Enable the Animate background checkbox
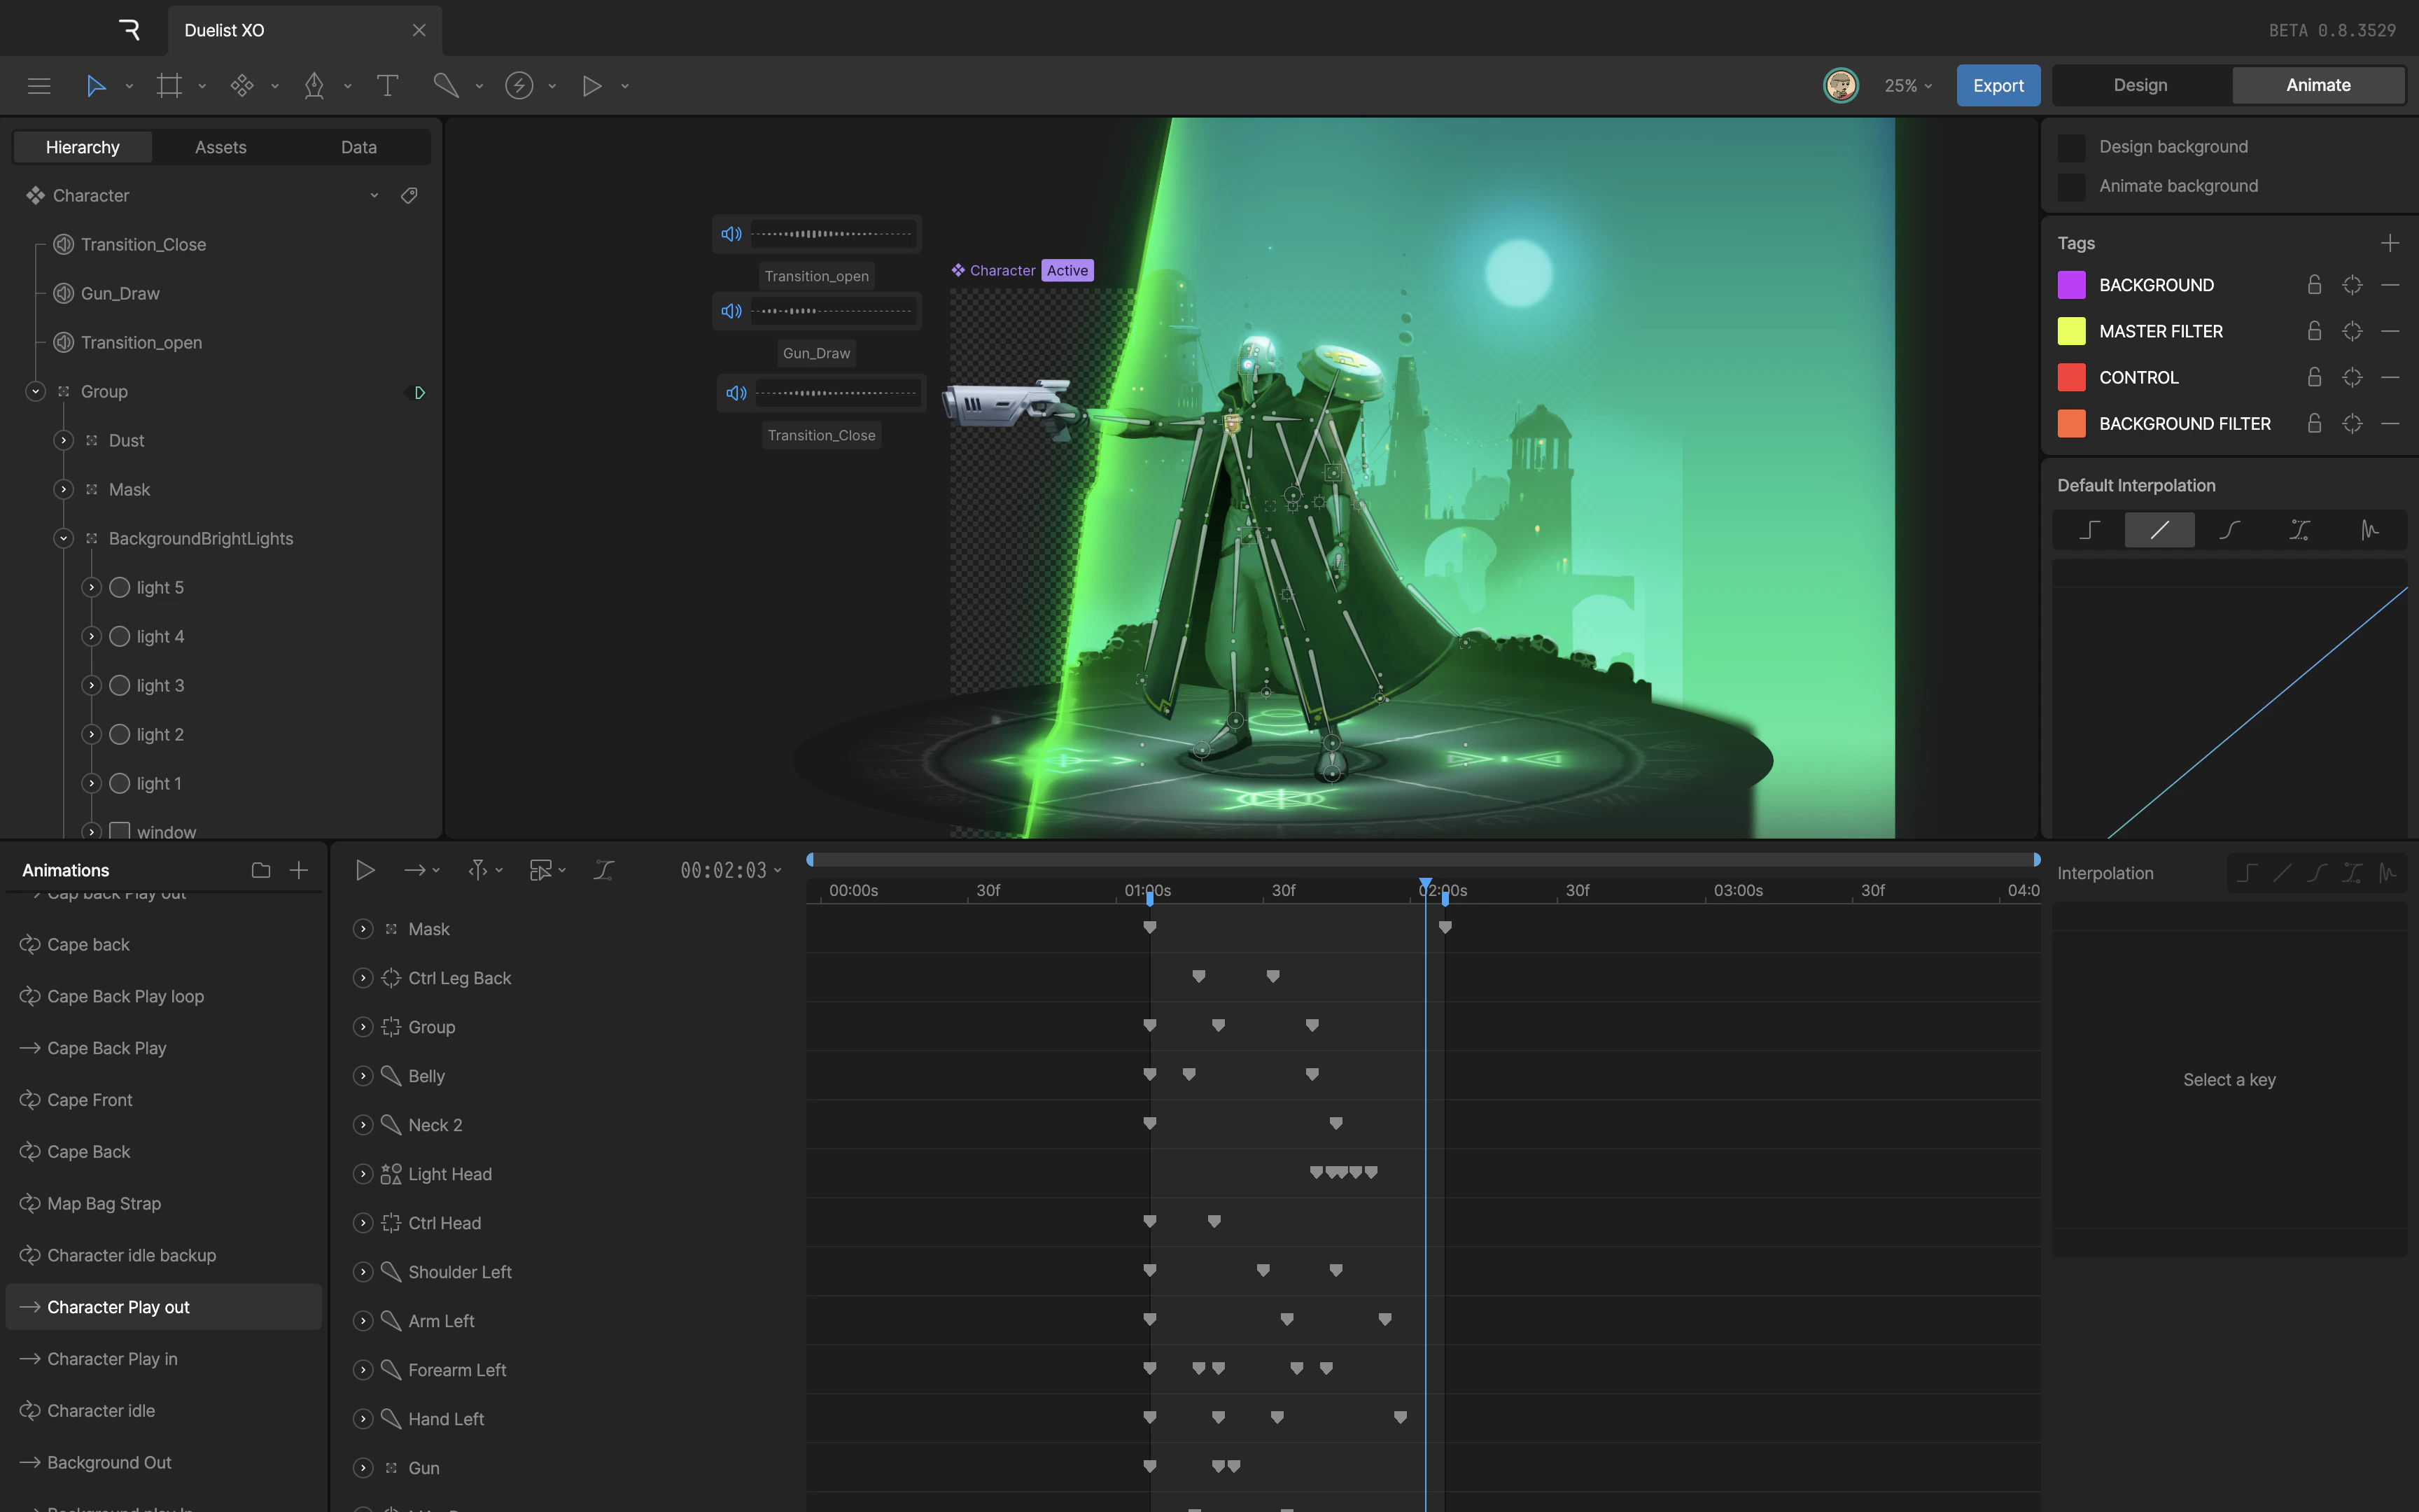 pos(2071,186)
